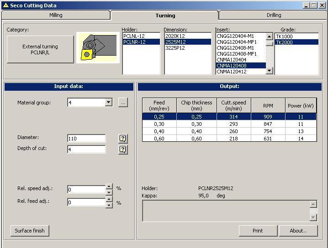The image size is (328, 248).
Task: Select output row with feed 0,30
Action: click(x=229, y=124)
